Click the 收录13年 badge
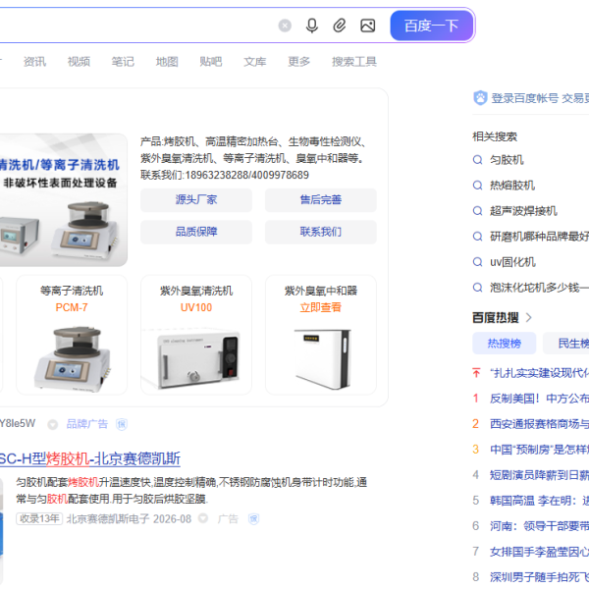Image resolution: width=589 pixels, height=589 pixels. tap(39, 518)
